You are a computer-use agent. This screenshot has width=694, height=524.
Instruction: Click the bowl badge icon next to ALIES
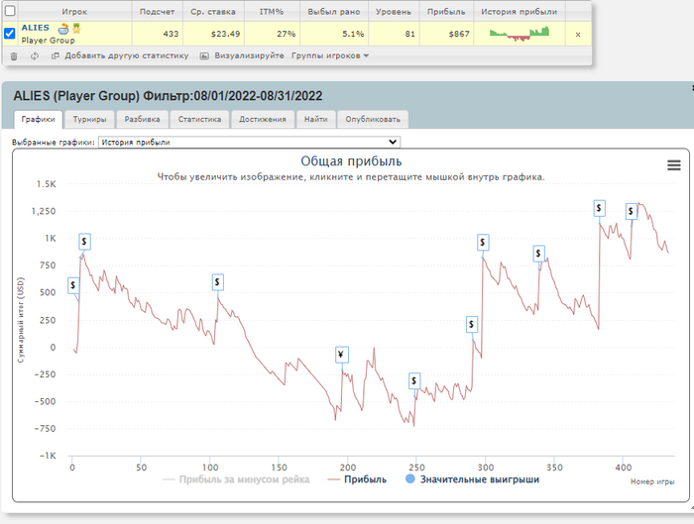(63, 29)
